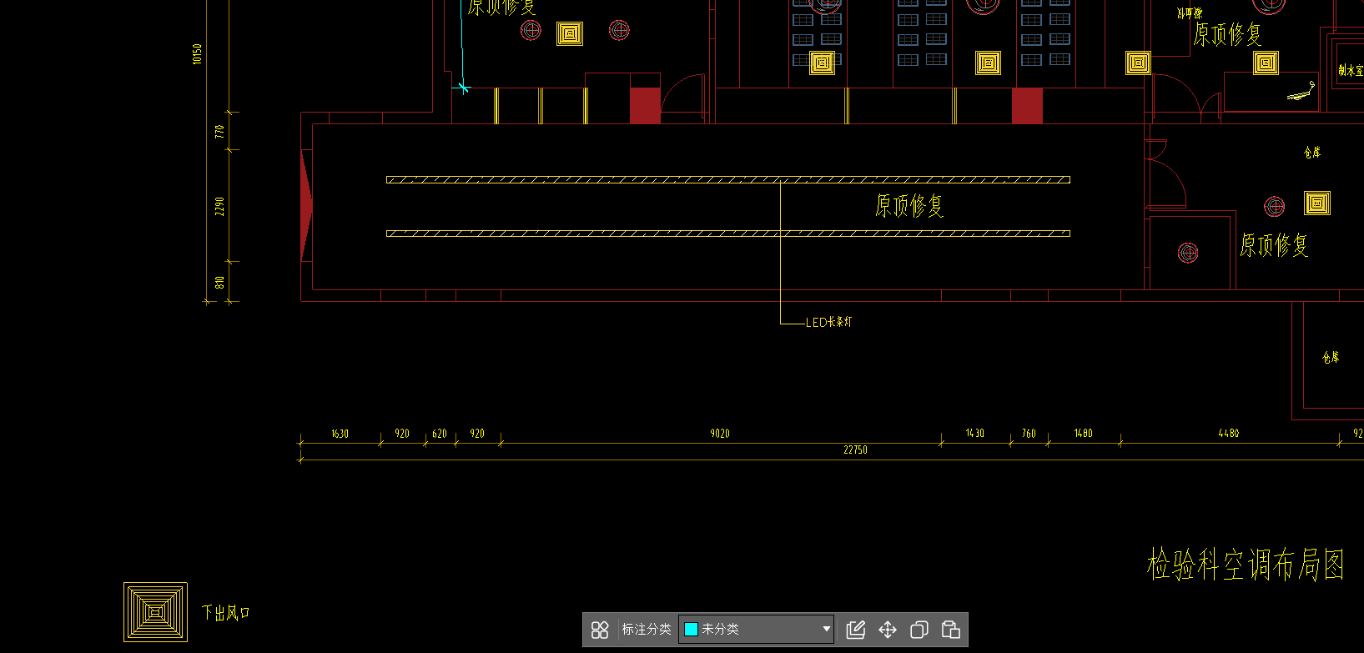Click the 4480 dimension value
The height and width of the screenshot is (653, 1364).
[1228, 434]
